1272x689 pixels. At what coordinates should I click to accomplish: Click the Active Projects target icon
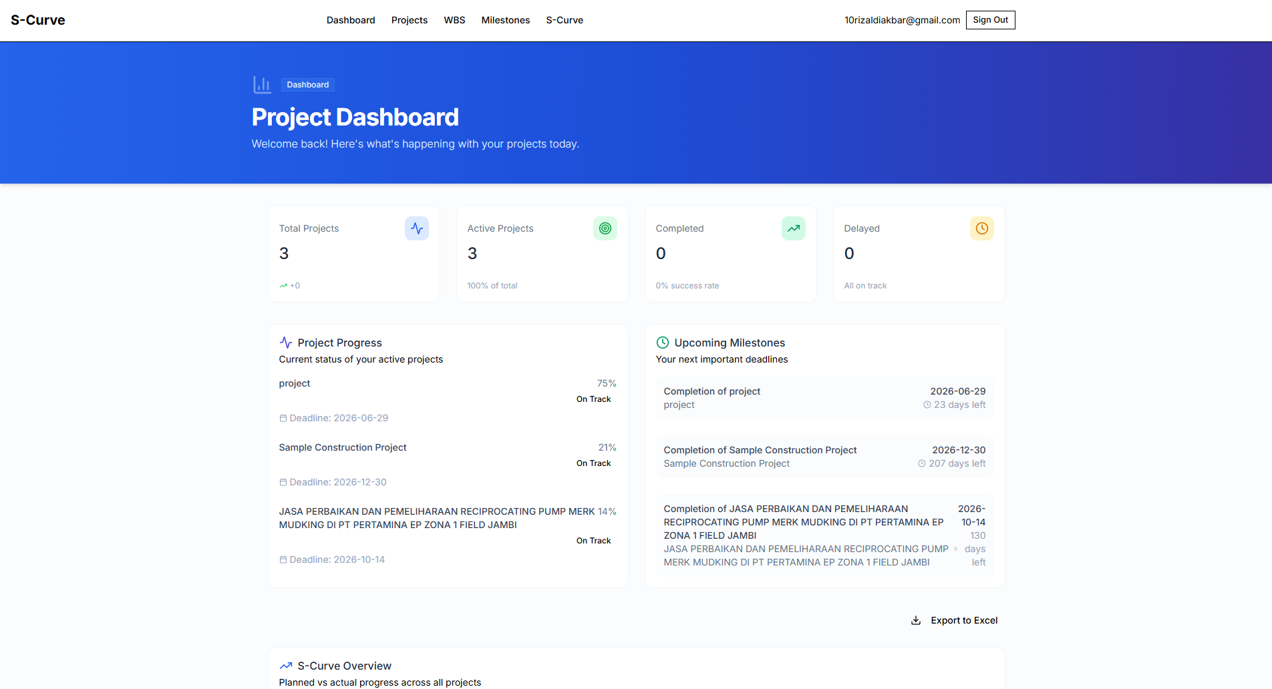click(x=605, y=228)
